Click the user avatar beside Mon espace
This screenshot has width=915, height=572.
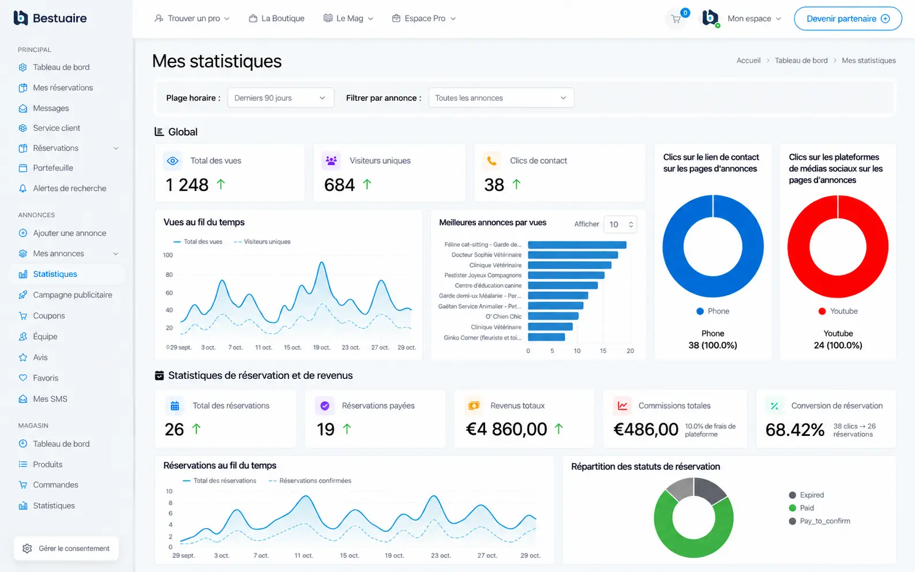[x=711, y=18]
